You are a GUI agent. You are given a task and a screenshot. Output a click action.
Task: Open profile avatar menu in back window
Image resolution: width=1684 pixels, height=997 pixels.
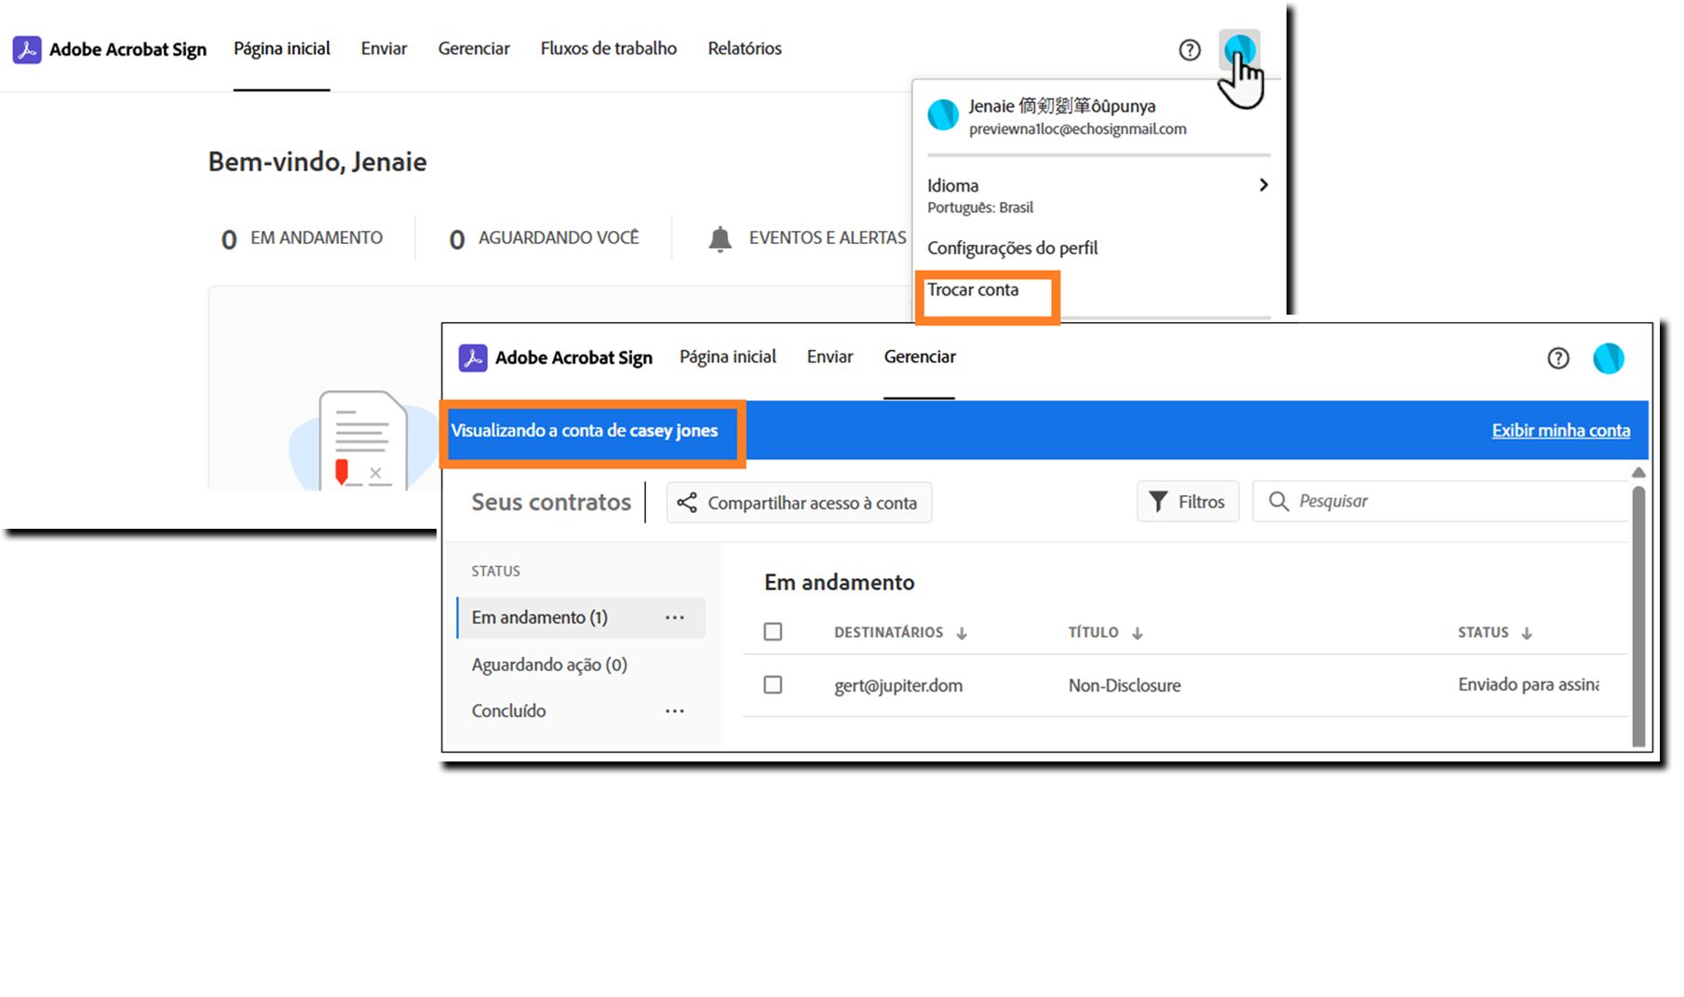tap(1240, 49)
